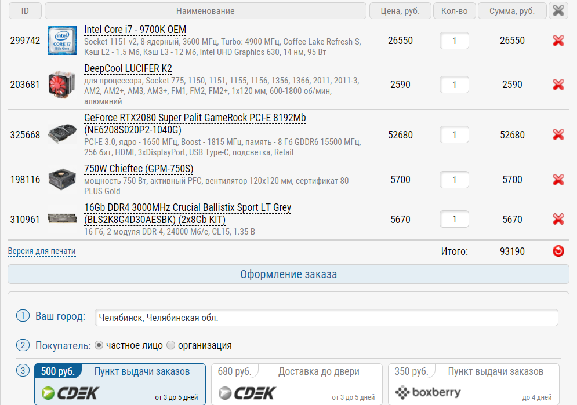Click product ID 325668
The height and width of the screenshot is (405, 577).
pyautogui.click(x=25, y=135)
